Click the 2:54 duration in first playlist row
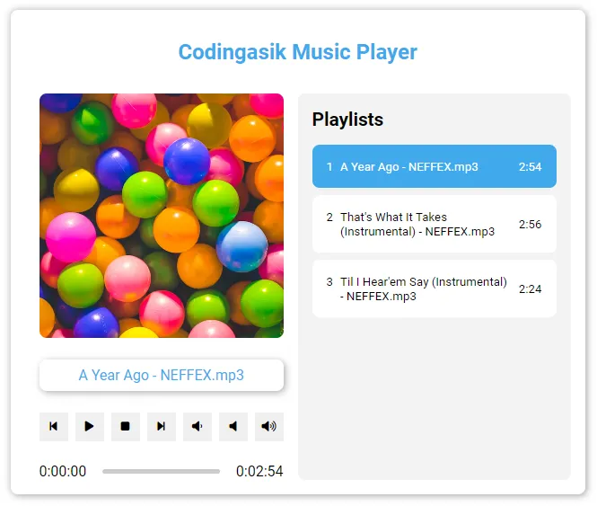Screen dimensions: 597x506 point(530,166)
